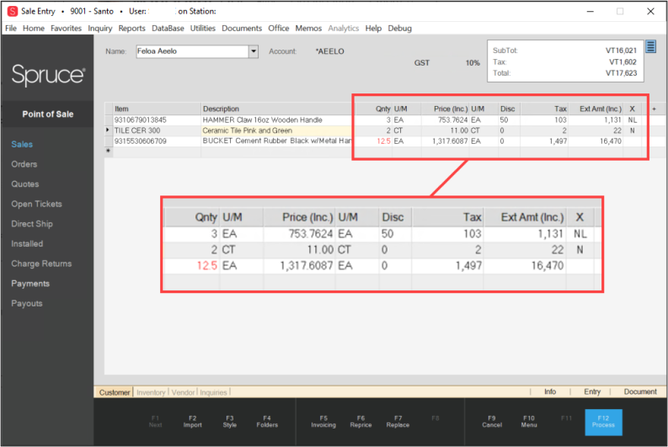Open the Office menu
This screenshot has height=447, width=668.
(x=279, y=28)
